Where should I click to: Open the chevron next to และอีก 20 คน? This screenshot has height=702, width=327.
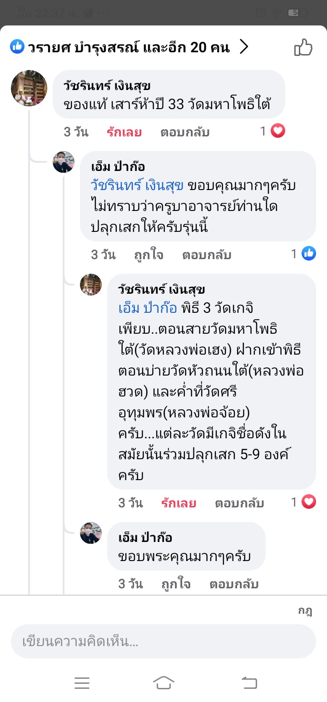[244, 47]
